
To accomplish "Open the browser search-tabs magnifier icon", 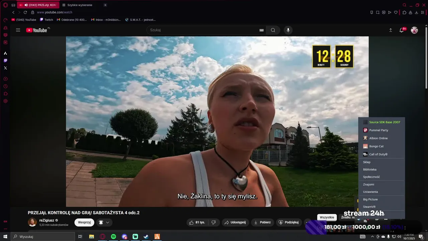I will click(405, 5).
